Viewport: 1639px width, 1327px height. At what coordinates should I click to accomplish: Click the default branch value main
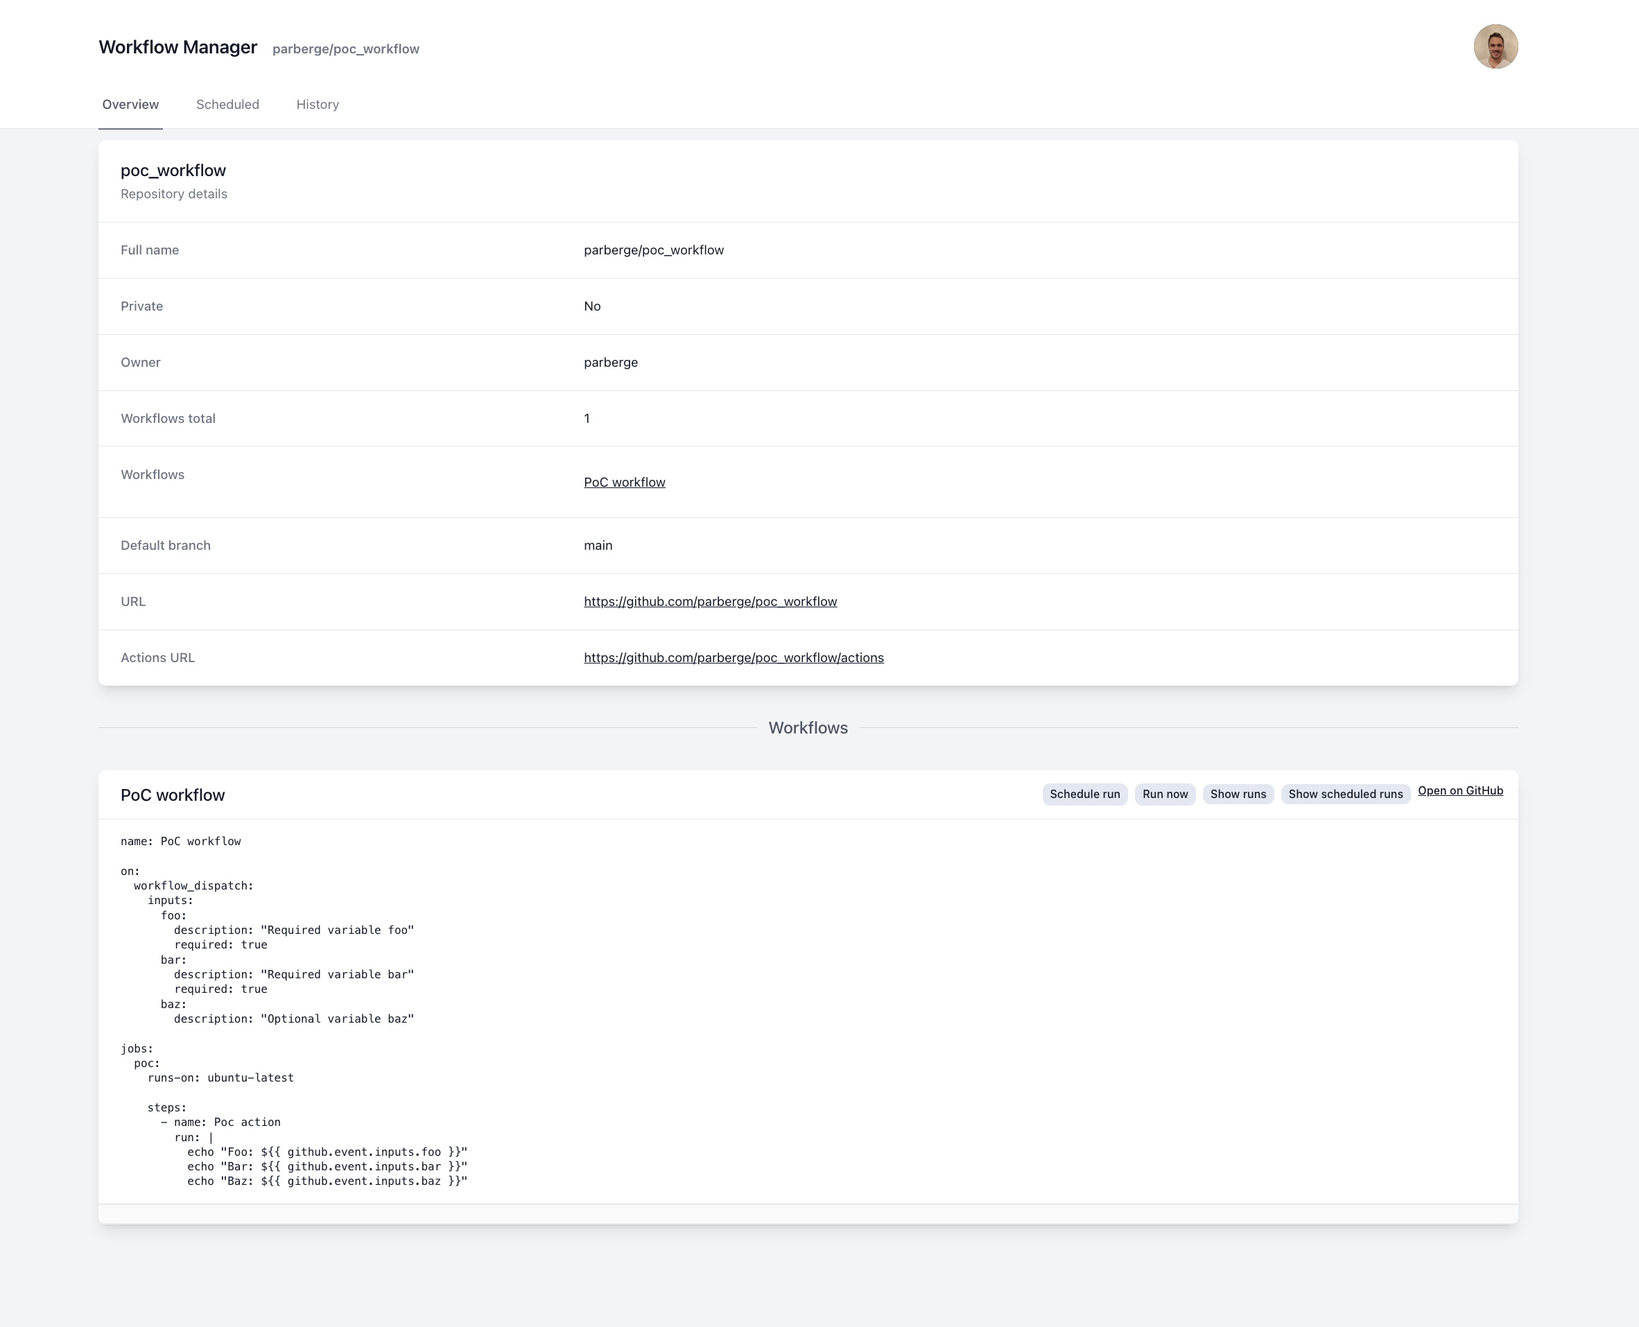(598, 545)
